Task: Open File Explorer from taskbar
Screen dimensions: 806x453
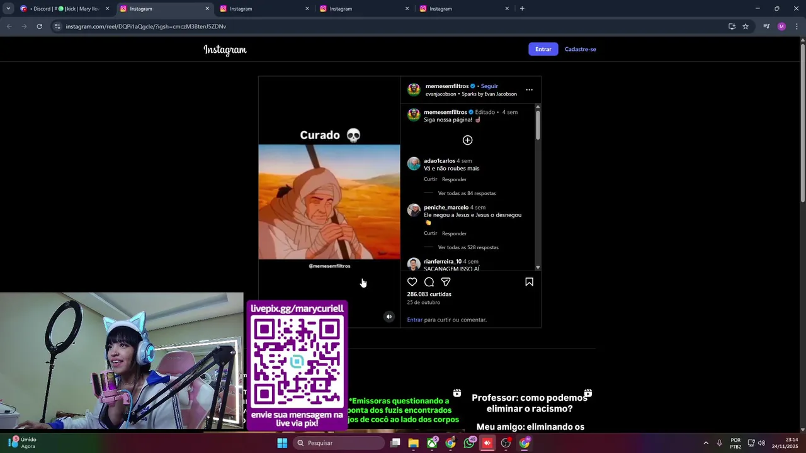Action: [413, 443]
